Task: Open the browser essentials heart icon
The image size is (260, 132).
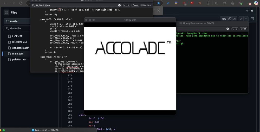Action: [x=241, y=3]
